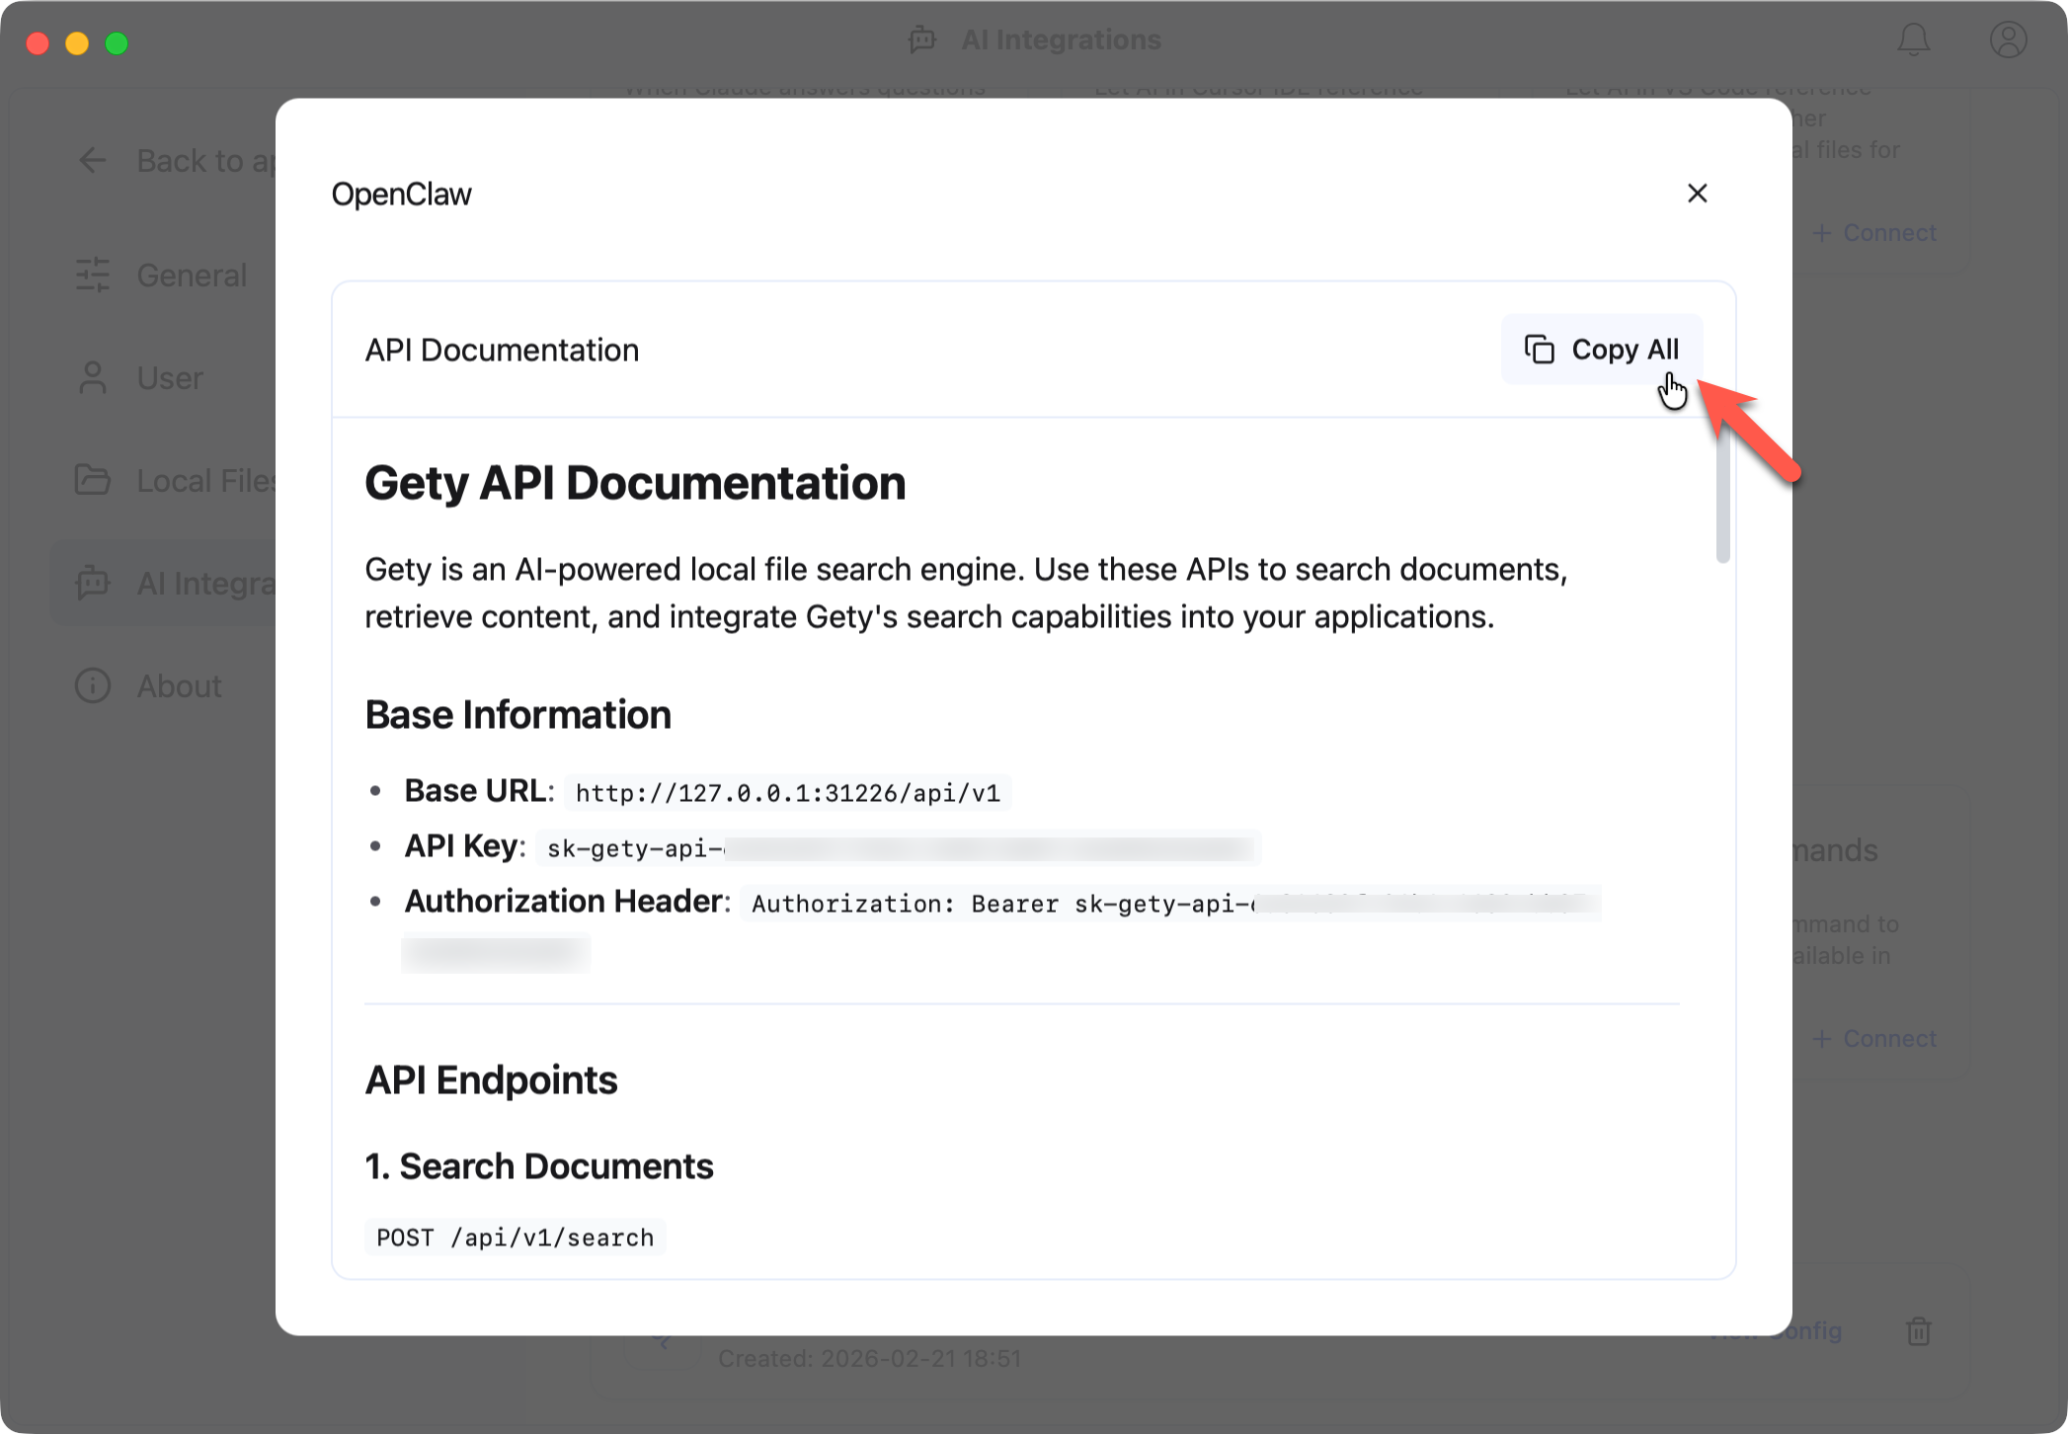The width and height of the screenshot is (2068, 1434).
Task: Open General settings via the sliders icon
Action: pos(93,276)
